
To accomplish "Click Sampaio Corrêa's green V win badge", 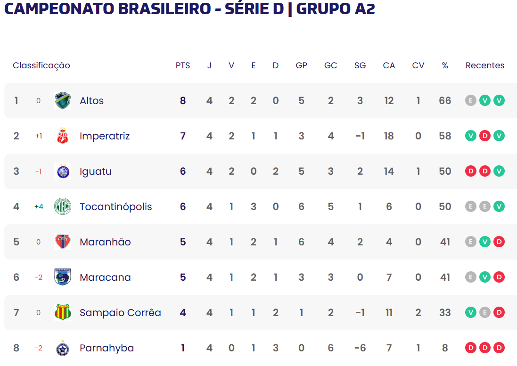I will 471,313.
